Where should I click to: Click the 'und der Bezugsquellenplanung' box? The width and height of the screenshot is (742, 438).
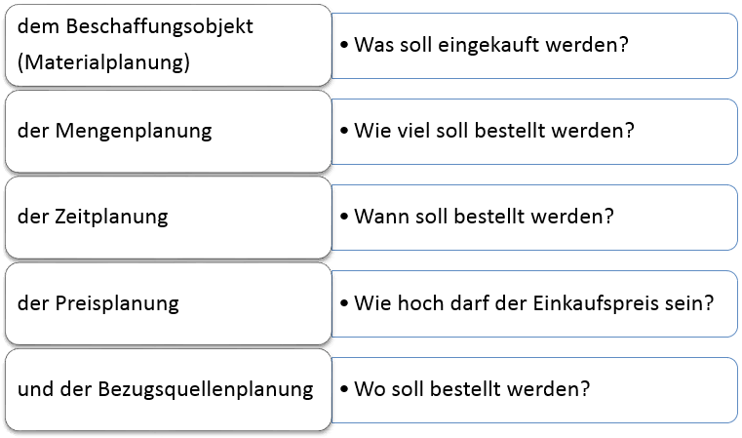tap(168, 388)
